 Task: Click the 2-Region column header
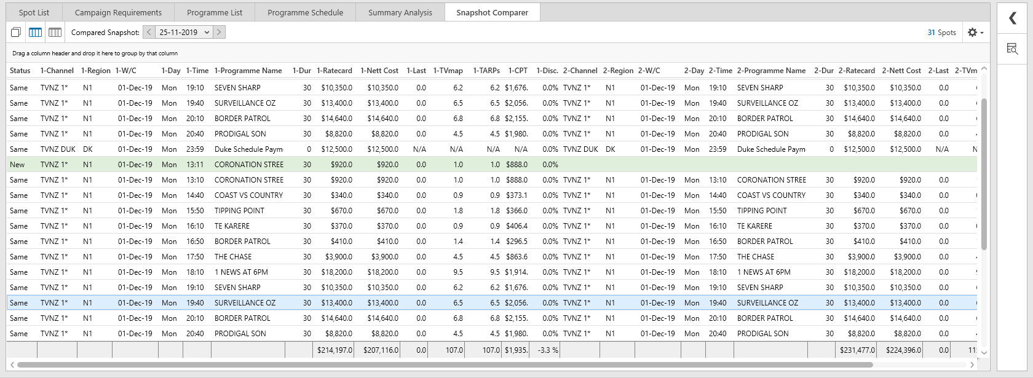[619, 71]
